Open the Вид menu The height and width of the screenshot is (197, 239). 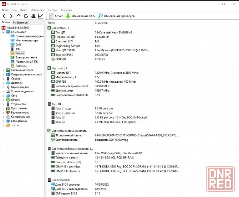pyautogui.click(x=14, y=10)
